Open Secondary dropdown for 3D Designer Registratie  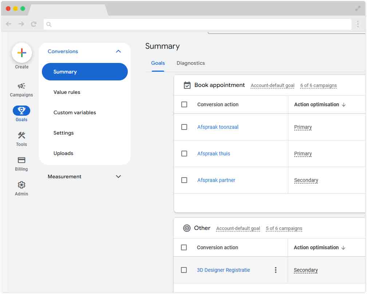pyautogui.click(x=306, y=270)
